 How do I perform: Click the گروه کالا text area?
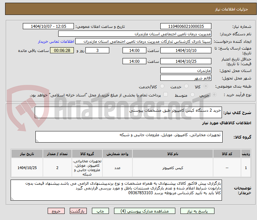(129, 137)
